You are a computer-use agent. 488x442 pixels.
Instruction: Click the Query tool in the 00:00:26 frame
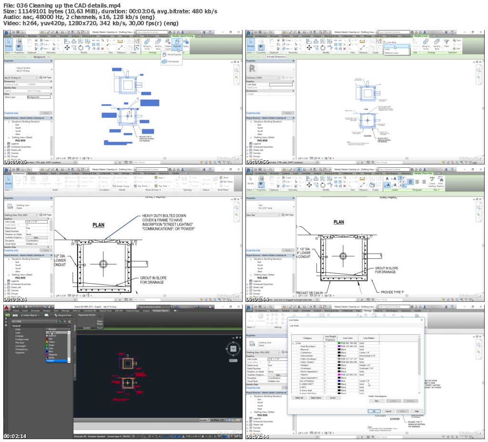(x=186, y=43)
